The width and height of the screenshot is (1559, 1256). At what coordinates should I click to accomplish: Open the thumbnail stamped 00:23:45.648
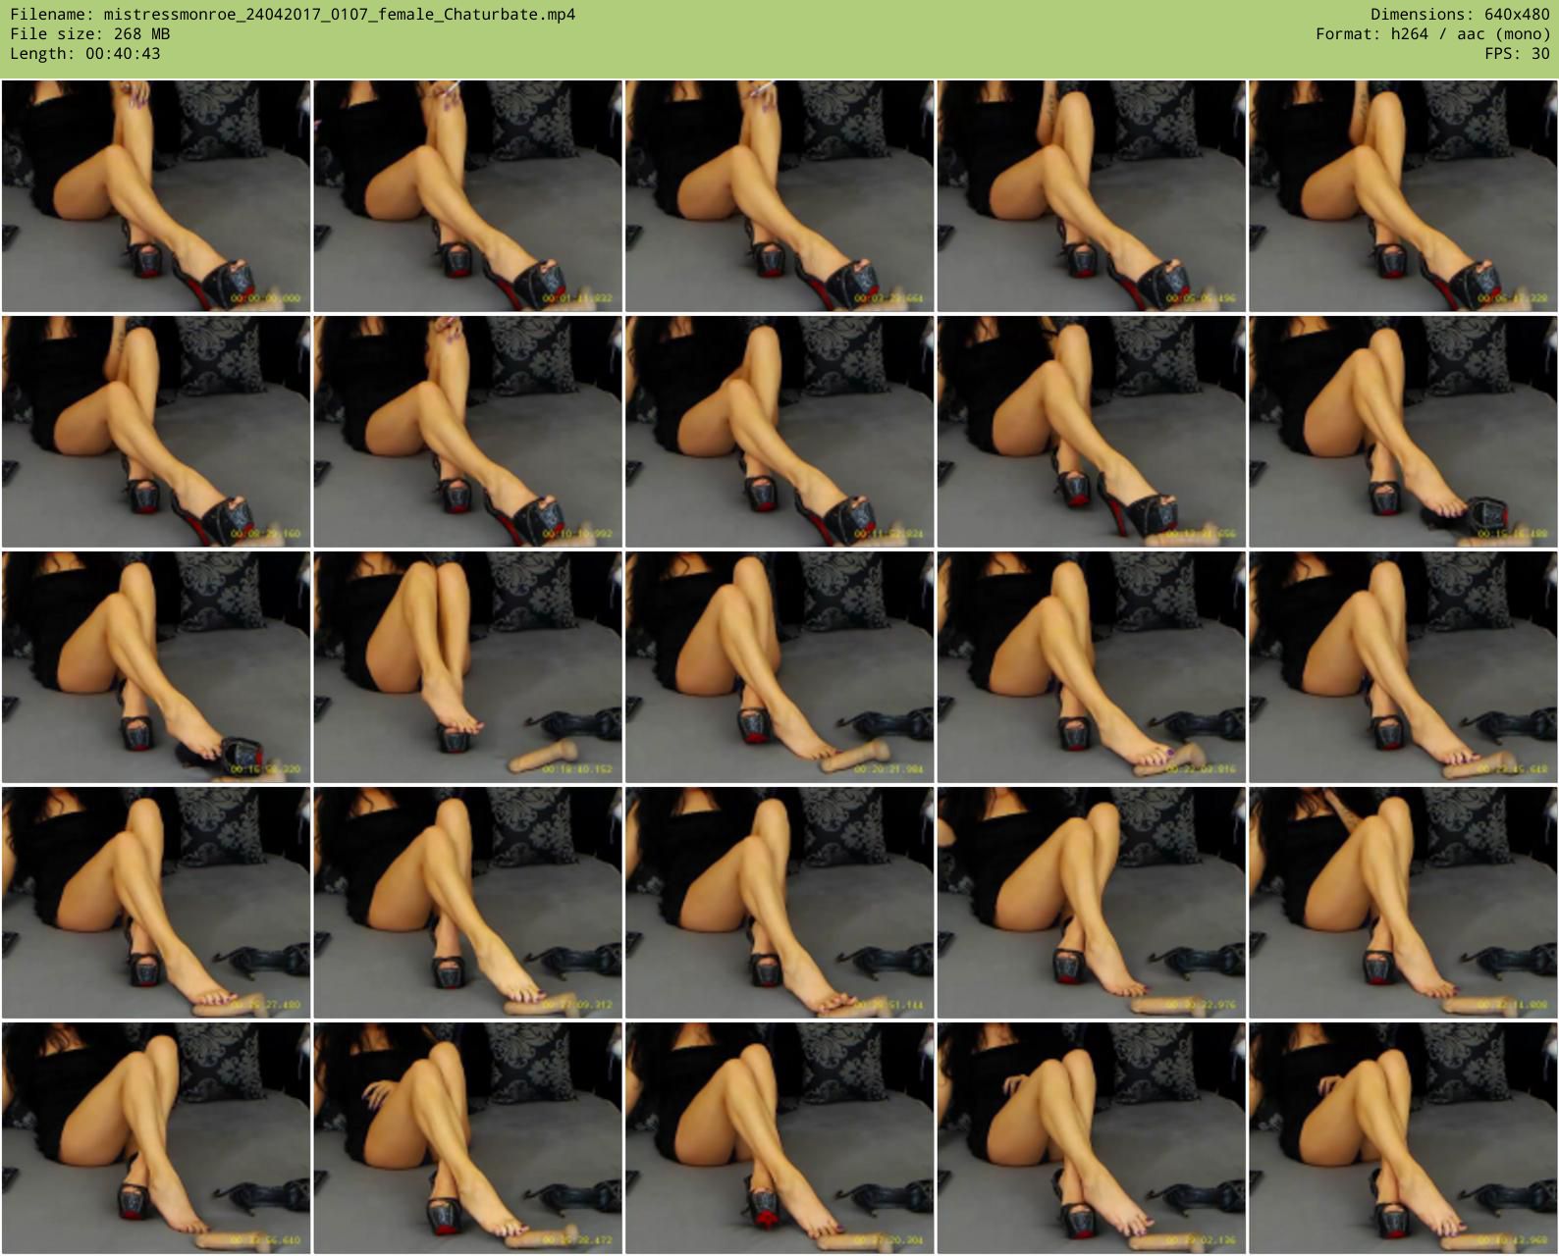coord(1403,667)
